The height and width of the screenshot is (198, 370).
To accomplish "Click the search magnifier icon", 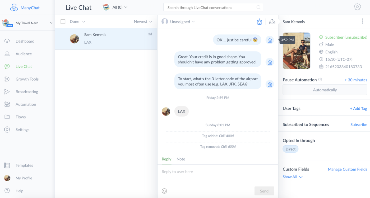I will (x=258, y=7).
